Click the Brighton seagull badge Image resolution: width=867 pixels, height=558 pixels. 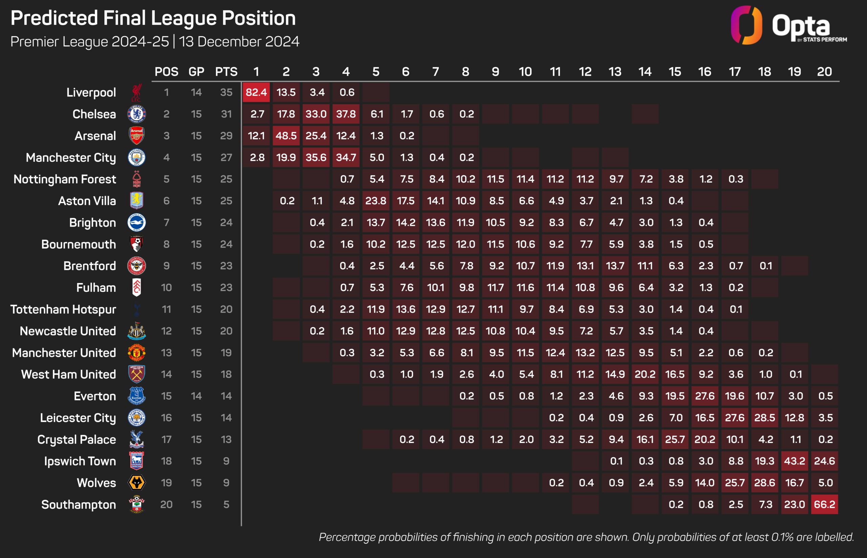tap(136, 222)
